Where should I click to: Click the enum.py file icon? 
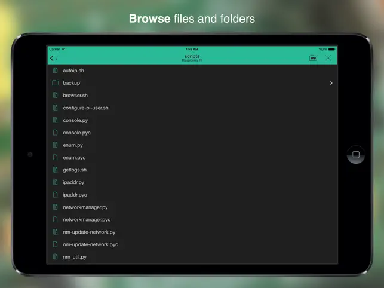click(56, 145)
